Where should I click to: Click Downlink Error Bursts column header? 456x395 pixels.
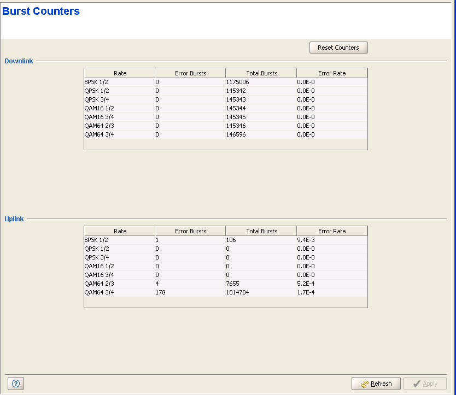[190, 73]
